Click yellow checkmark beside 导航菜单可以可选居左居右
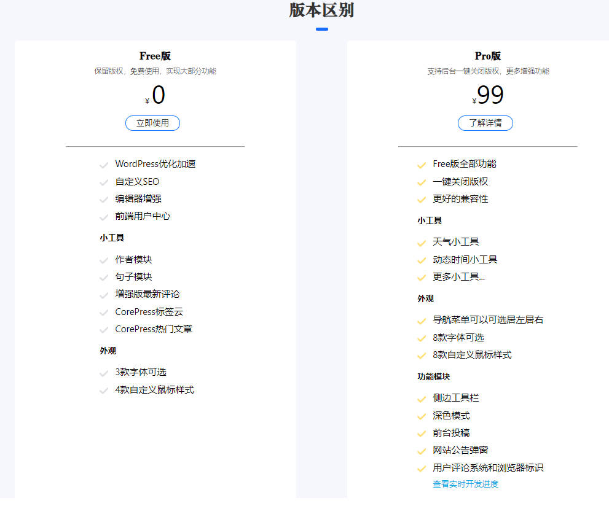 click(x=422, y=321)
